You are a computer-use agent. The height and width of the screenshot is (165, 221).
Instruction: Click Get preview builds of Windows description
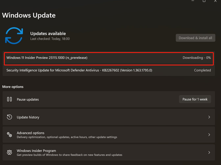(x=69, y=155)
